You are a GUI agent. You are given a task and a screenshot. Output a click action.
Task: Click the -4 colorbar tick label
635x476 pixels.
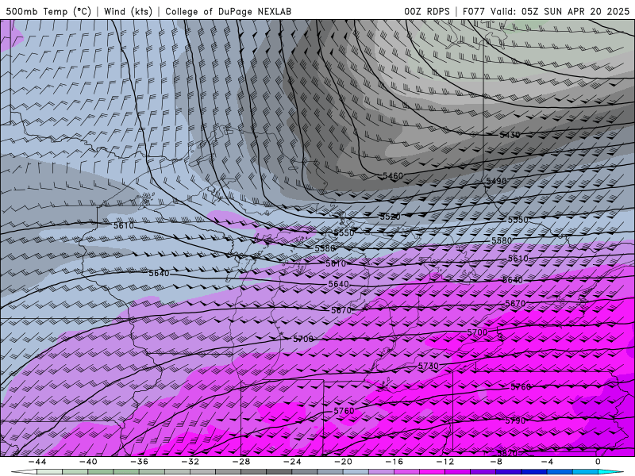(x=547, y=462)
